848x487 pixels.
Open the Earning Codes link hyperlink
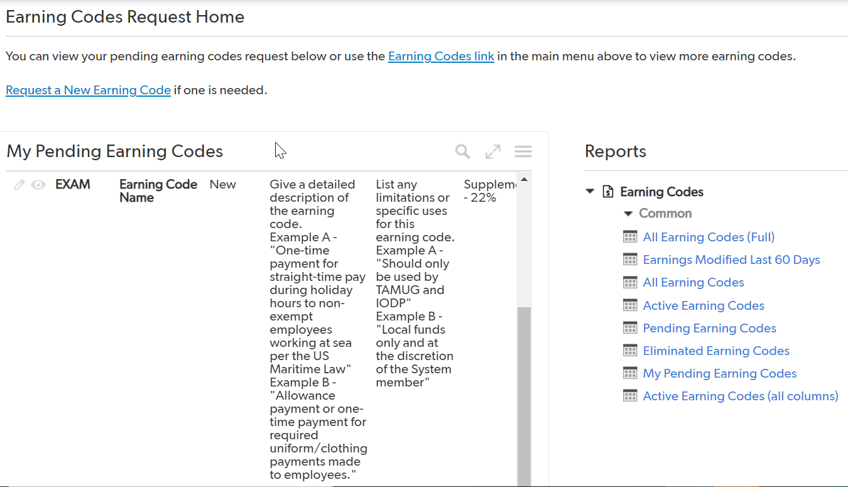coord(440,56)
